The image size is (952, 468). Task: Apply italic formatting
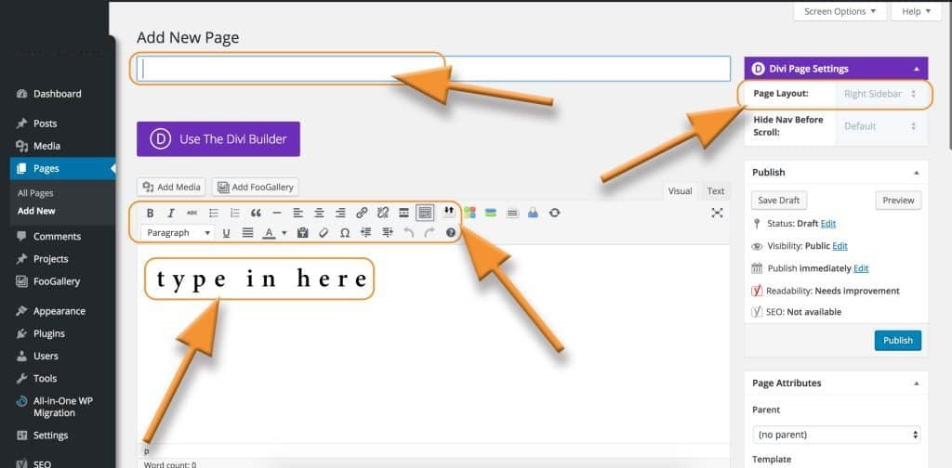tap(171, 213)
